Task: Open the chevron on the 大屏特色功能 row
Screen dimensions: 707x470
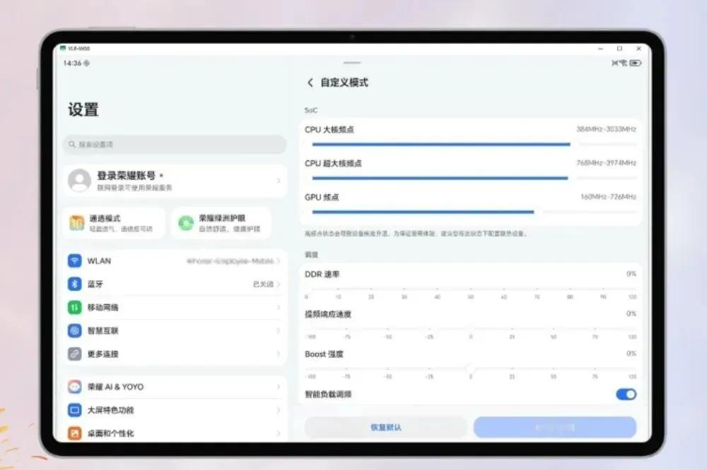Action: pyautogui.click(x=279, y=410)
